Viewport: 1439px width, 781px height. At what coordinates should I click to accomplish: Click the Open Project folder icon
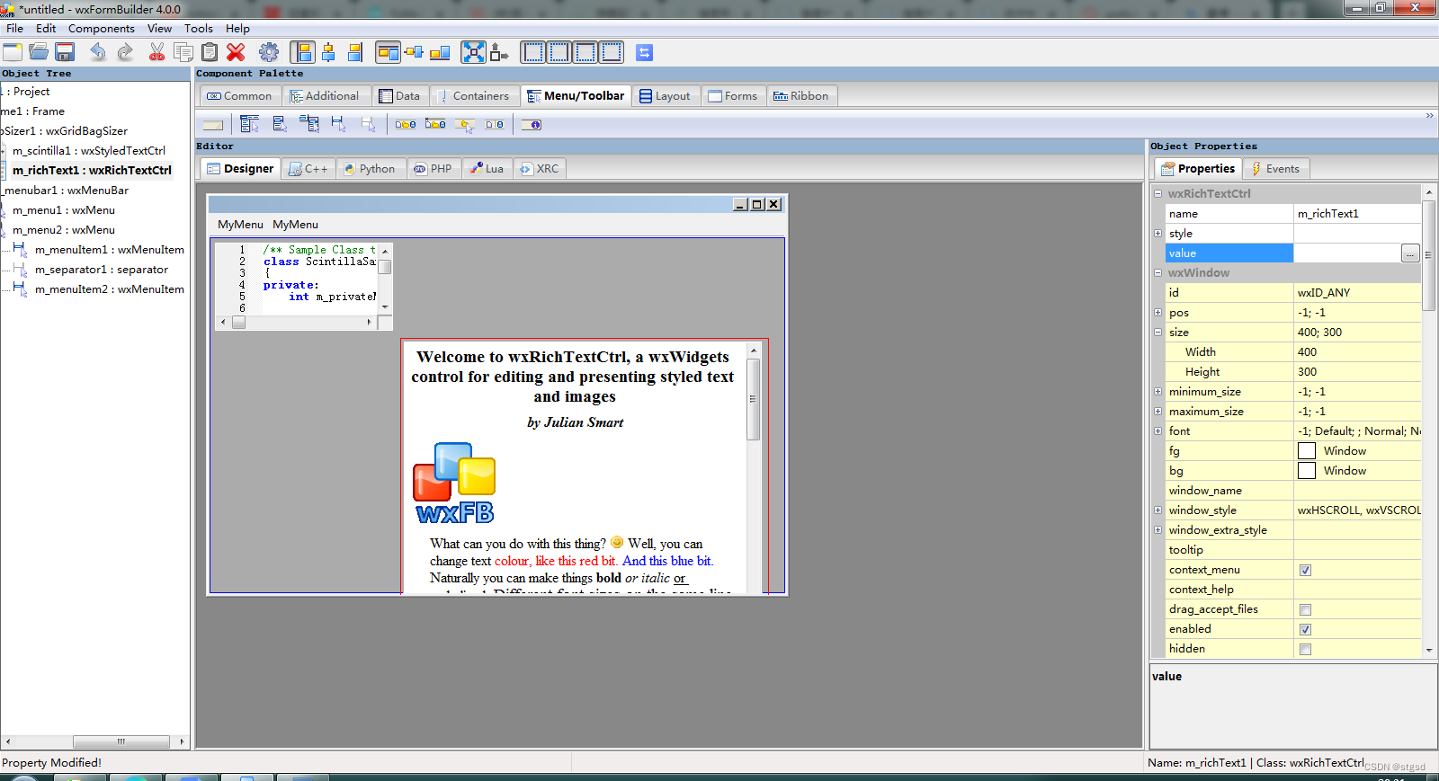(39, 52)
